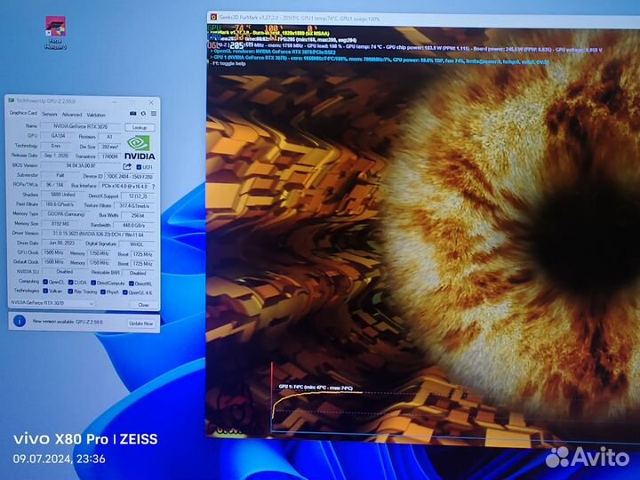Image resolution: width=640 pixels, height=480 pixels.
Task: Click the Update Now button
Action: click(140, 324)
